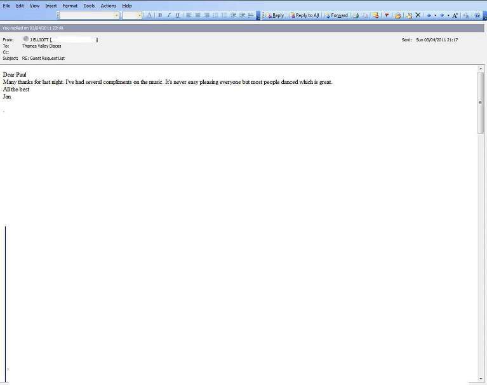This screenshot has width=487, height=385.
Task: Click scrollbar down arrow at bottom
Action: [x=481, y=379]
